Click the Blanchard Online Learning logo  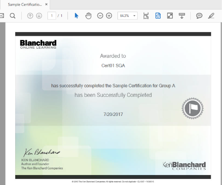[38, 44]
